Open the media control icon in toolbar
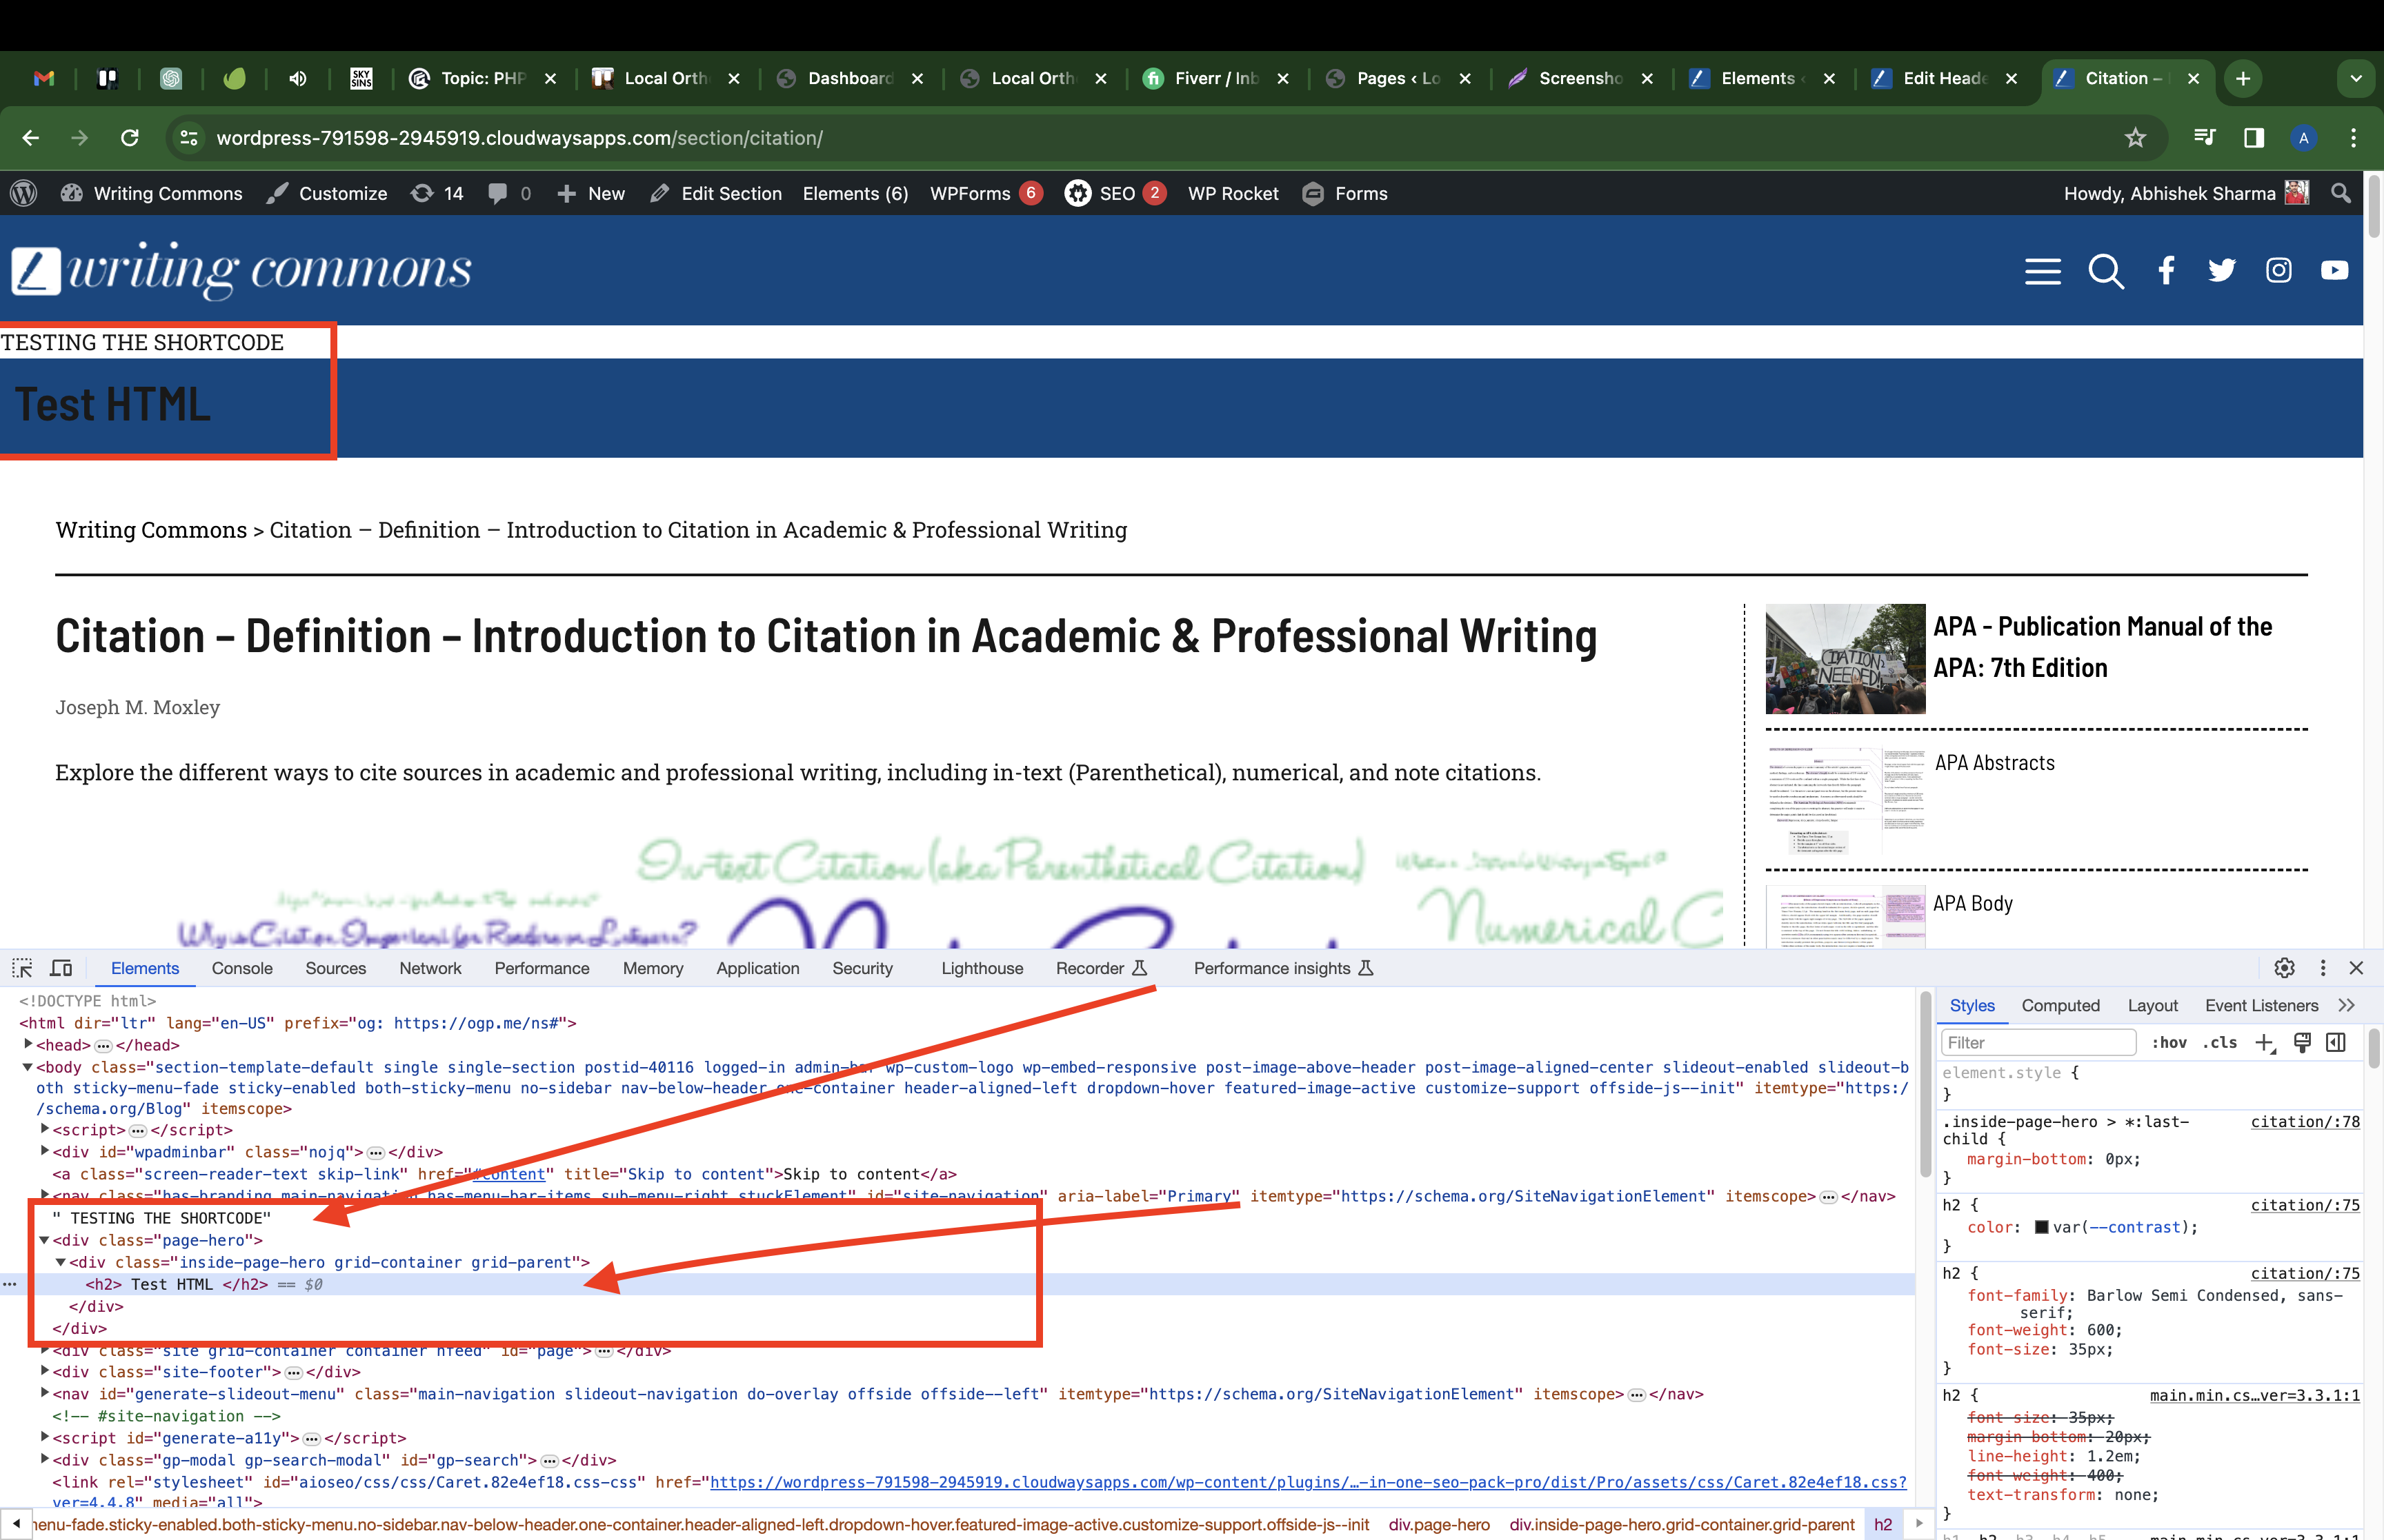Screen dimensions: 2384x1540 (x=2204, y=138)
